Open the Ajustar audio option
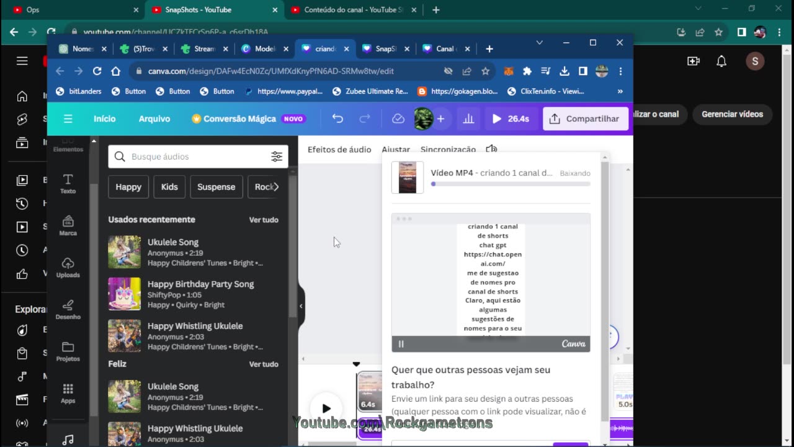 click(x=396, y=150)
